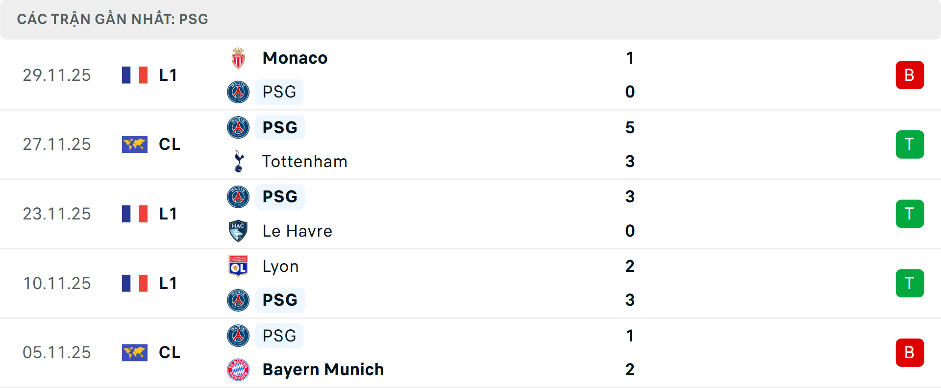
Task: Click French flag icon for 29.11.25 match
Action: pyautogui.click(x=135, y=75)
